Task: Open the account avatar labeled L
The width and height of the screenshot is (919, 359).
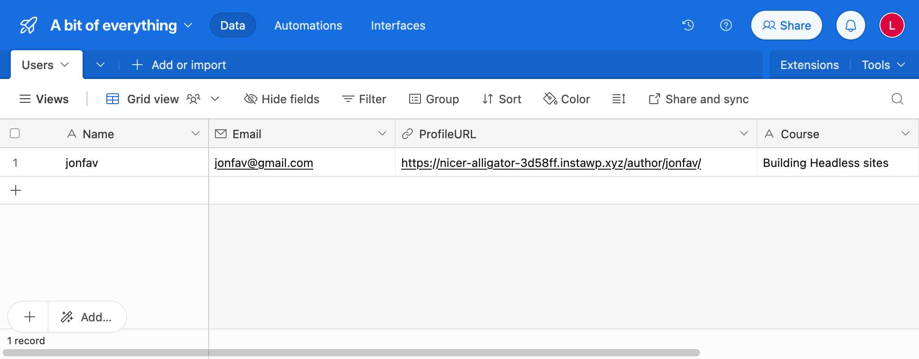Action: (x=892, y=25)
